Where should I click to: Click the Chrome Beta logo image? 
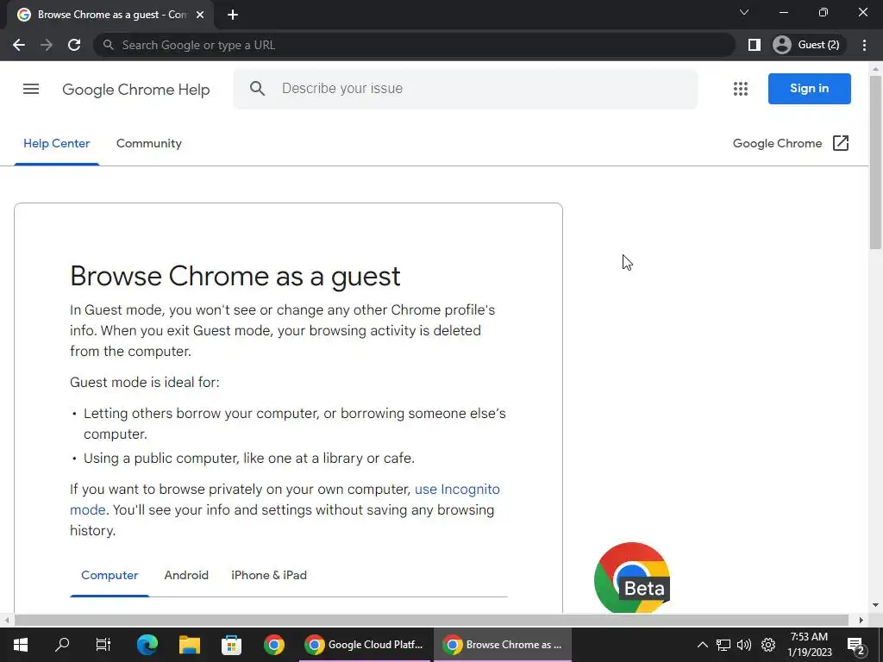click(x=632, y=577)
